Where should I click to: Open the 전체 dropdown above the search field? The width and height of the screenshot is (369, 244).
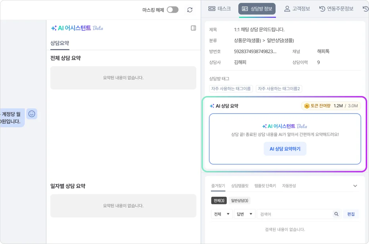[x=222, y=214]
